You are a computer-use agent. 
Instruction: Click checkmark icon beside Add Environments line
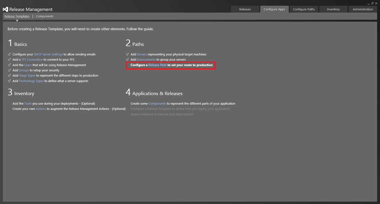click(x=128, y=59)
